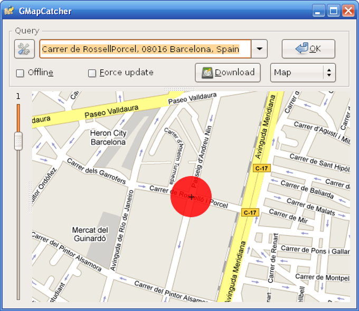Minimize the GMapCatcher window
359x311 pixels.
[x=318, y=11]
